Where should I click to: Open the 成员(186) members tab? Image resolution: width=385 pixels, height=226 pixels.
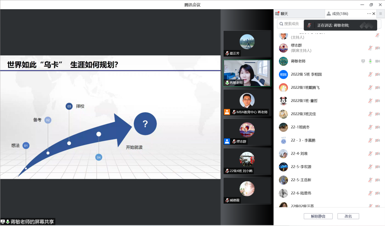(x=340, y=14)
